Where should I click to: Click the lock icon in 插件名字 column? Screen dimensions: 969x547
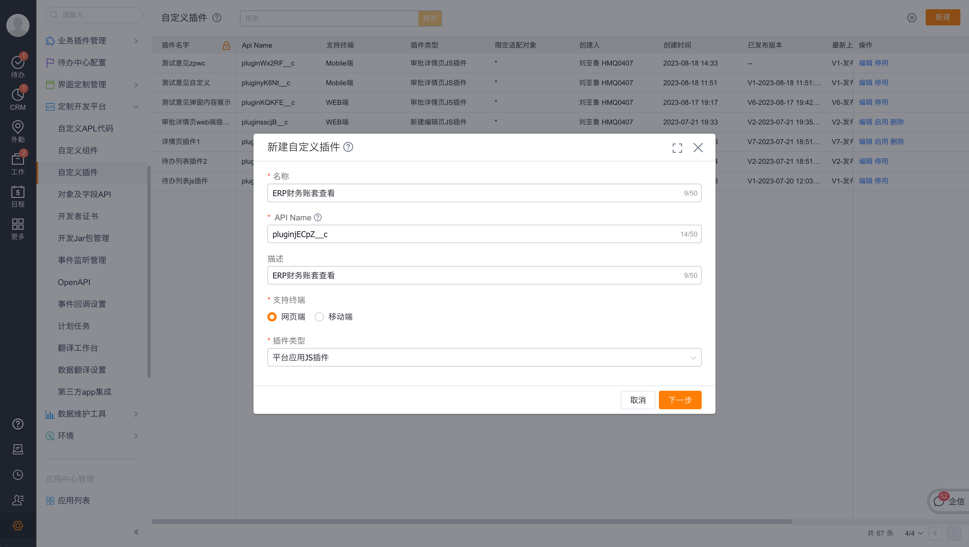[226, 46]
